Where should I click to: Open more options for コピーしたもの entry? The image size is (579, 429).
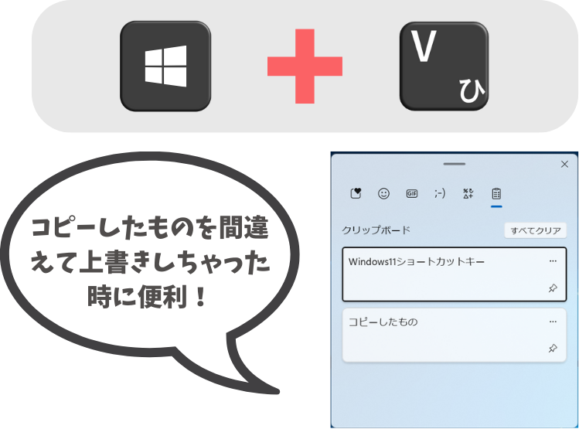[x=553, y=322]
